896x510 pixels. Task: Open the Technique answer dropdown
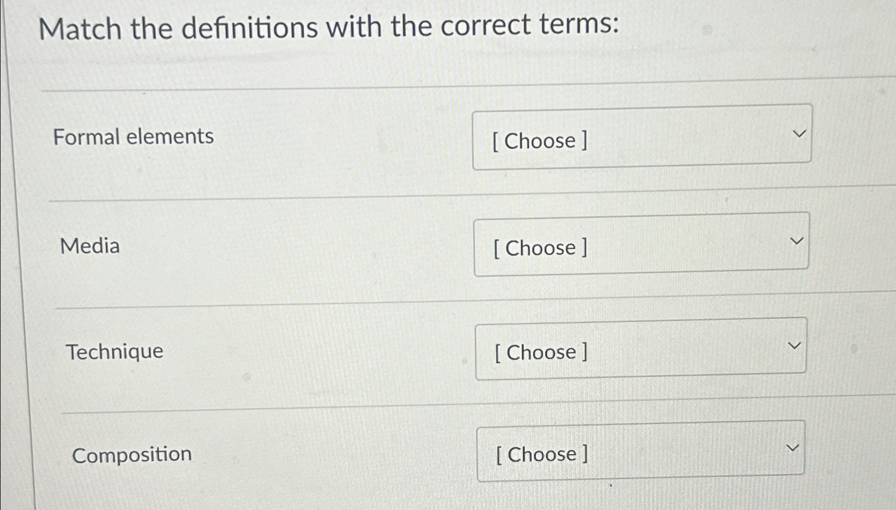point(640,351)
